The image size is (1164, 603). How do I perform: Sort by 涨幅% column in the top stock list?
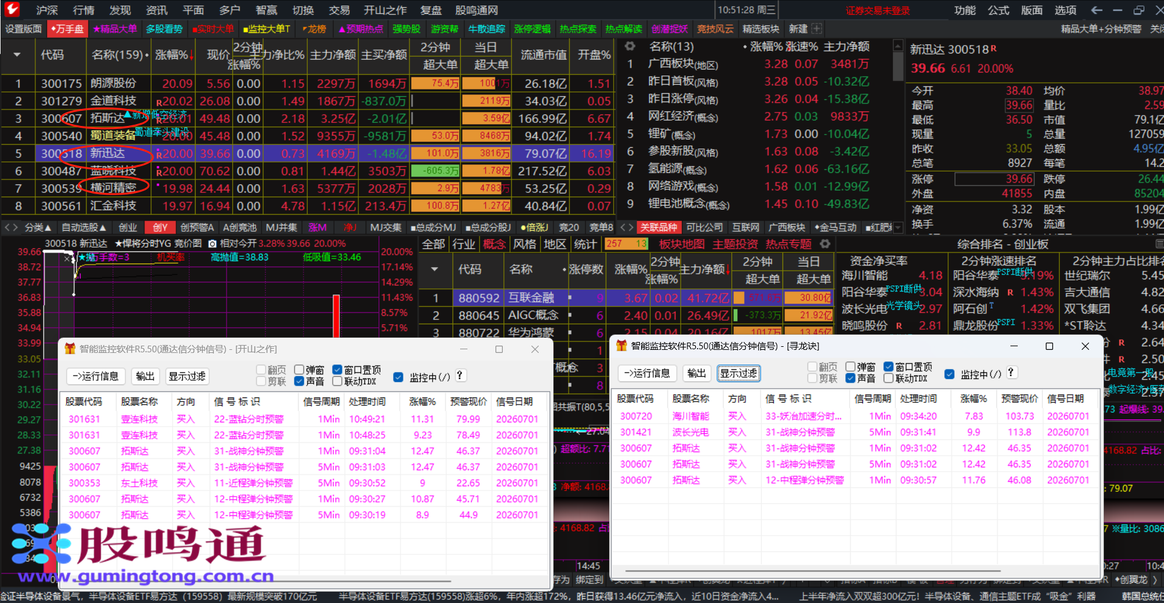[174, 55]
